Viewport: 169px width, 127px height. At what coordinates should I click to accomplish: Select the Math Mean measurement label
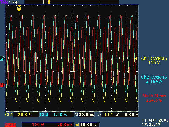[154, 96]
